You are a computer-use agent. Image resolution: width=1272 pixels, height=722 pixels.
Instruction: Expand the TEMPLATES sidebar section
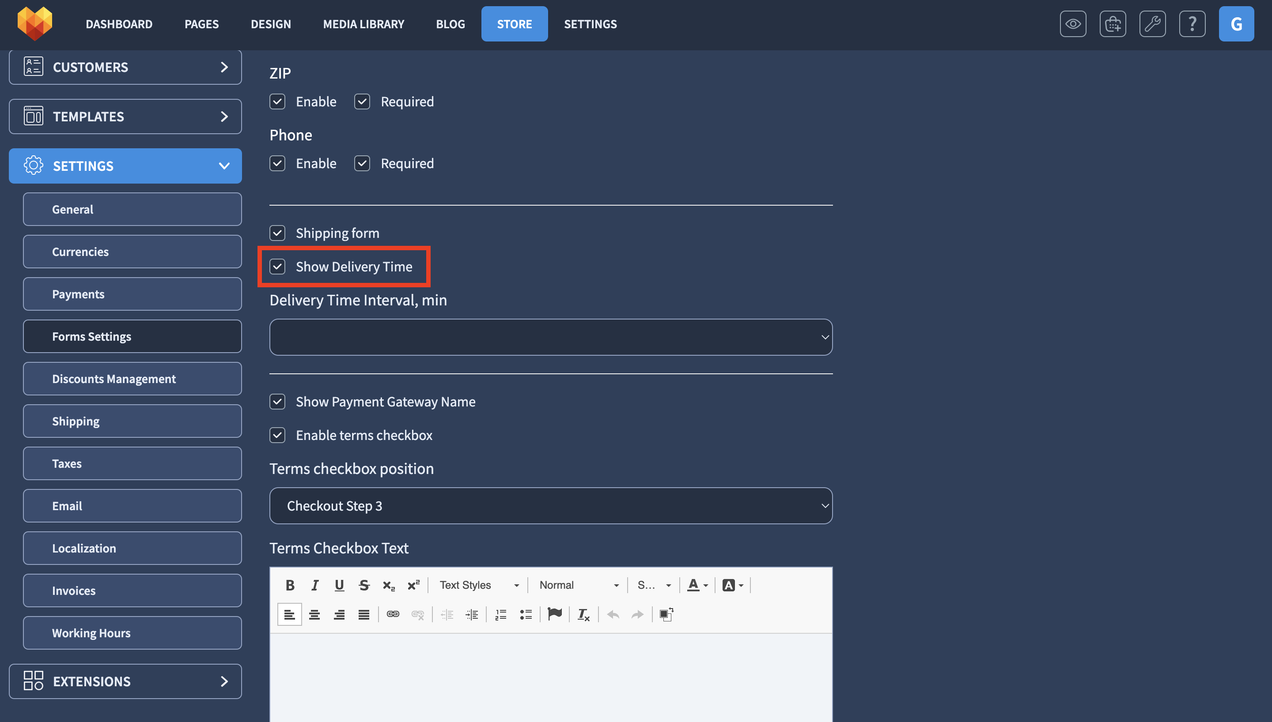[125, 117]
